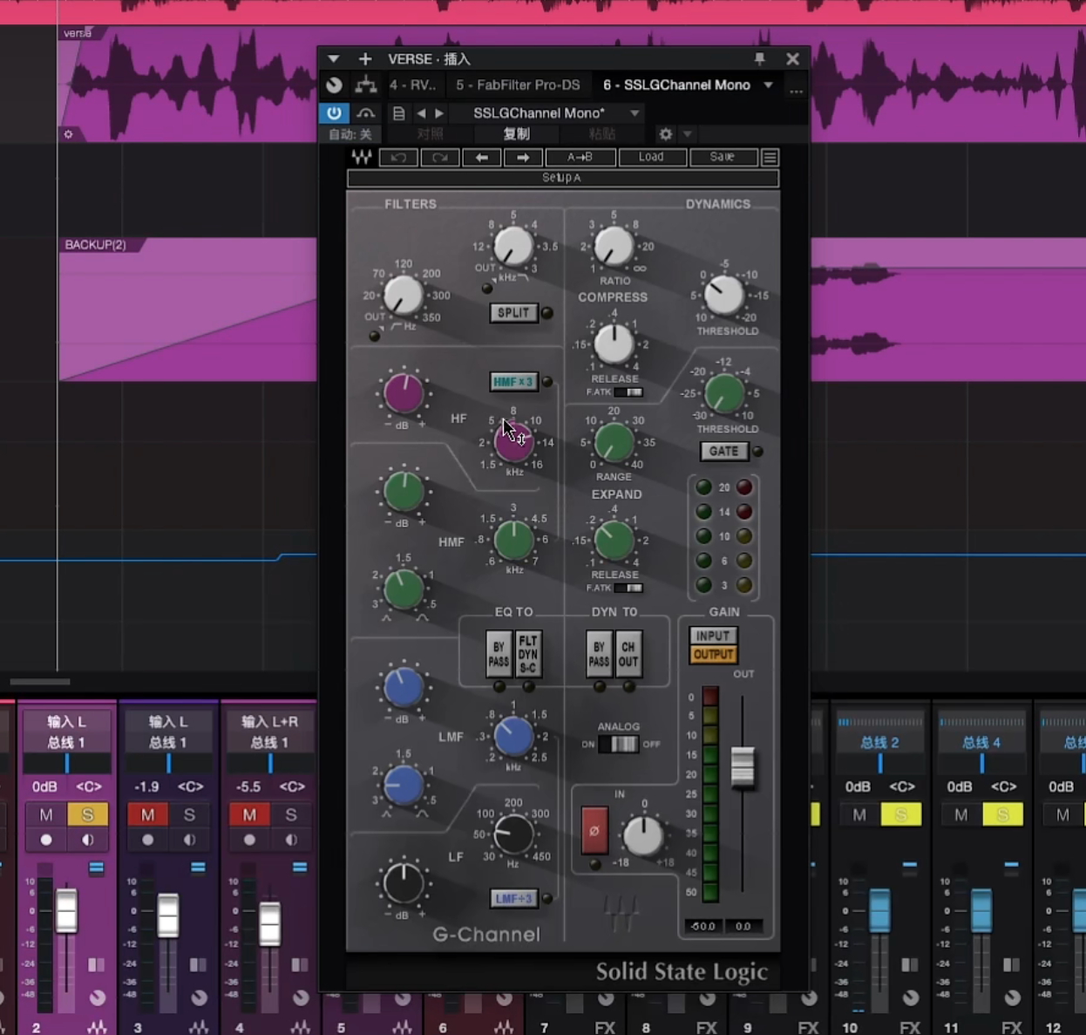The image size is (1086, 1035).
Task: Open the Waves toolbar hamburger menu
Action: [770, 158]
